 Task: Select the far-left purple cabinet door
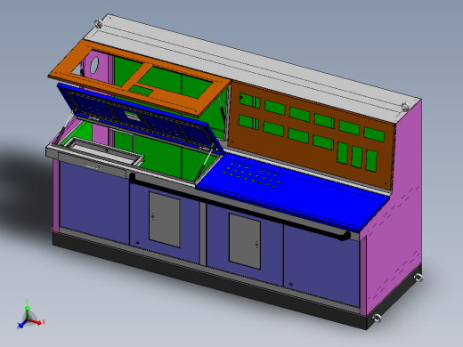(94, 203)
